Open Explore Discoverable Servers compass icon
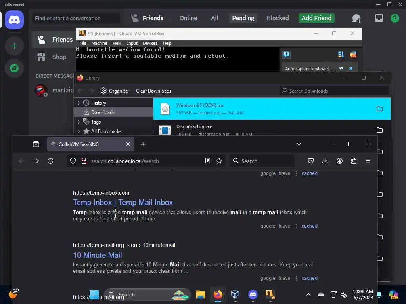This screenshot has width=406, height=304. coord(14,68)
